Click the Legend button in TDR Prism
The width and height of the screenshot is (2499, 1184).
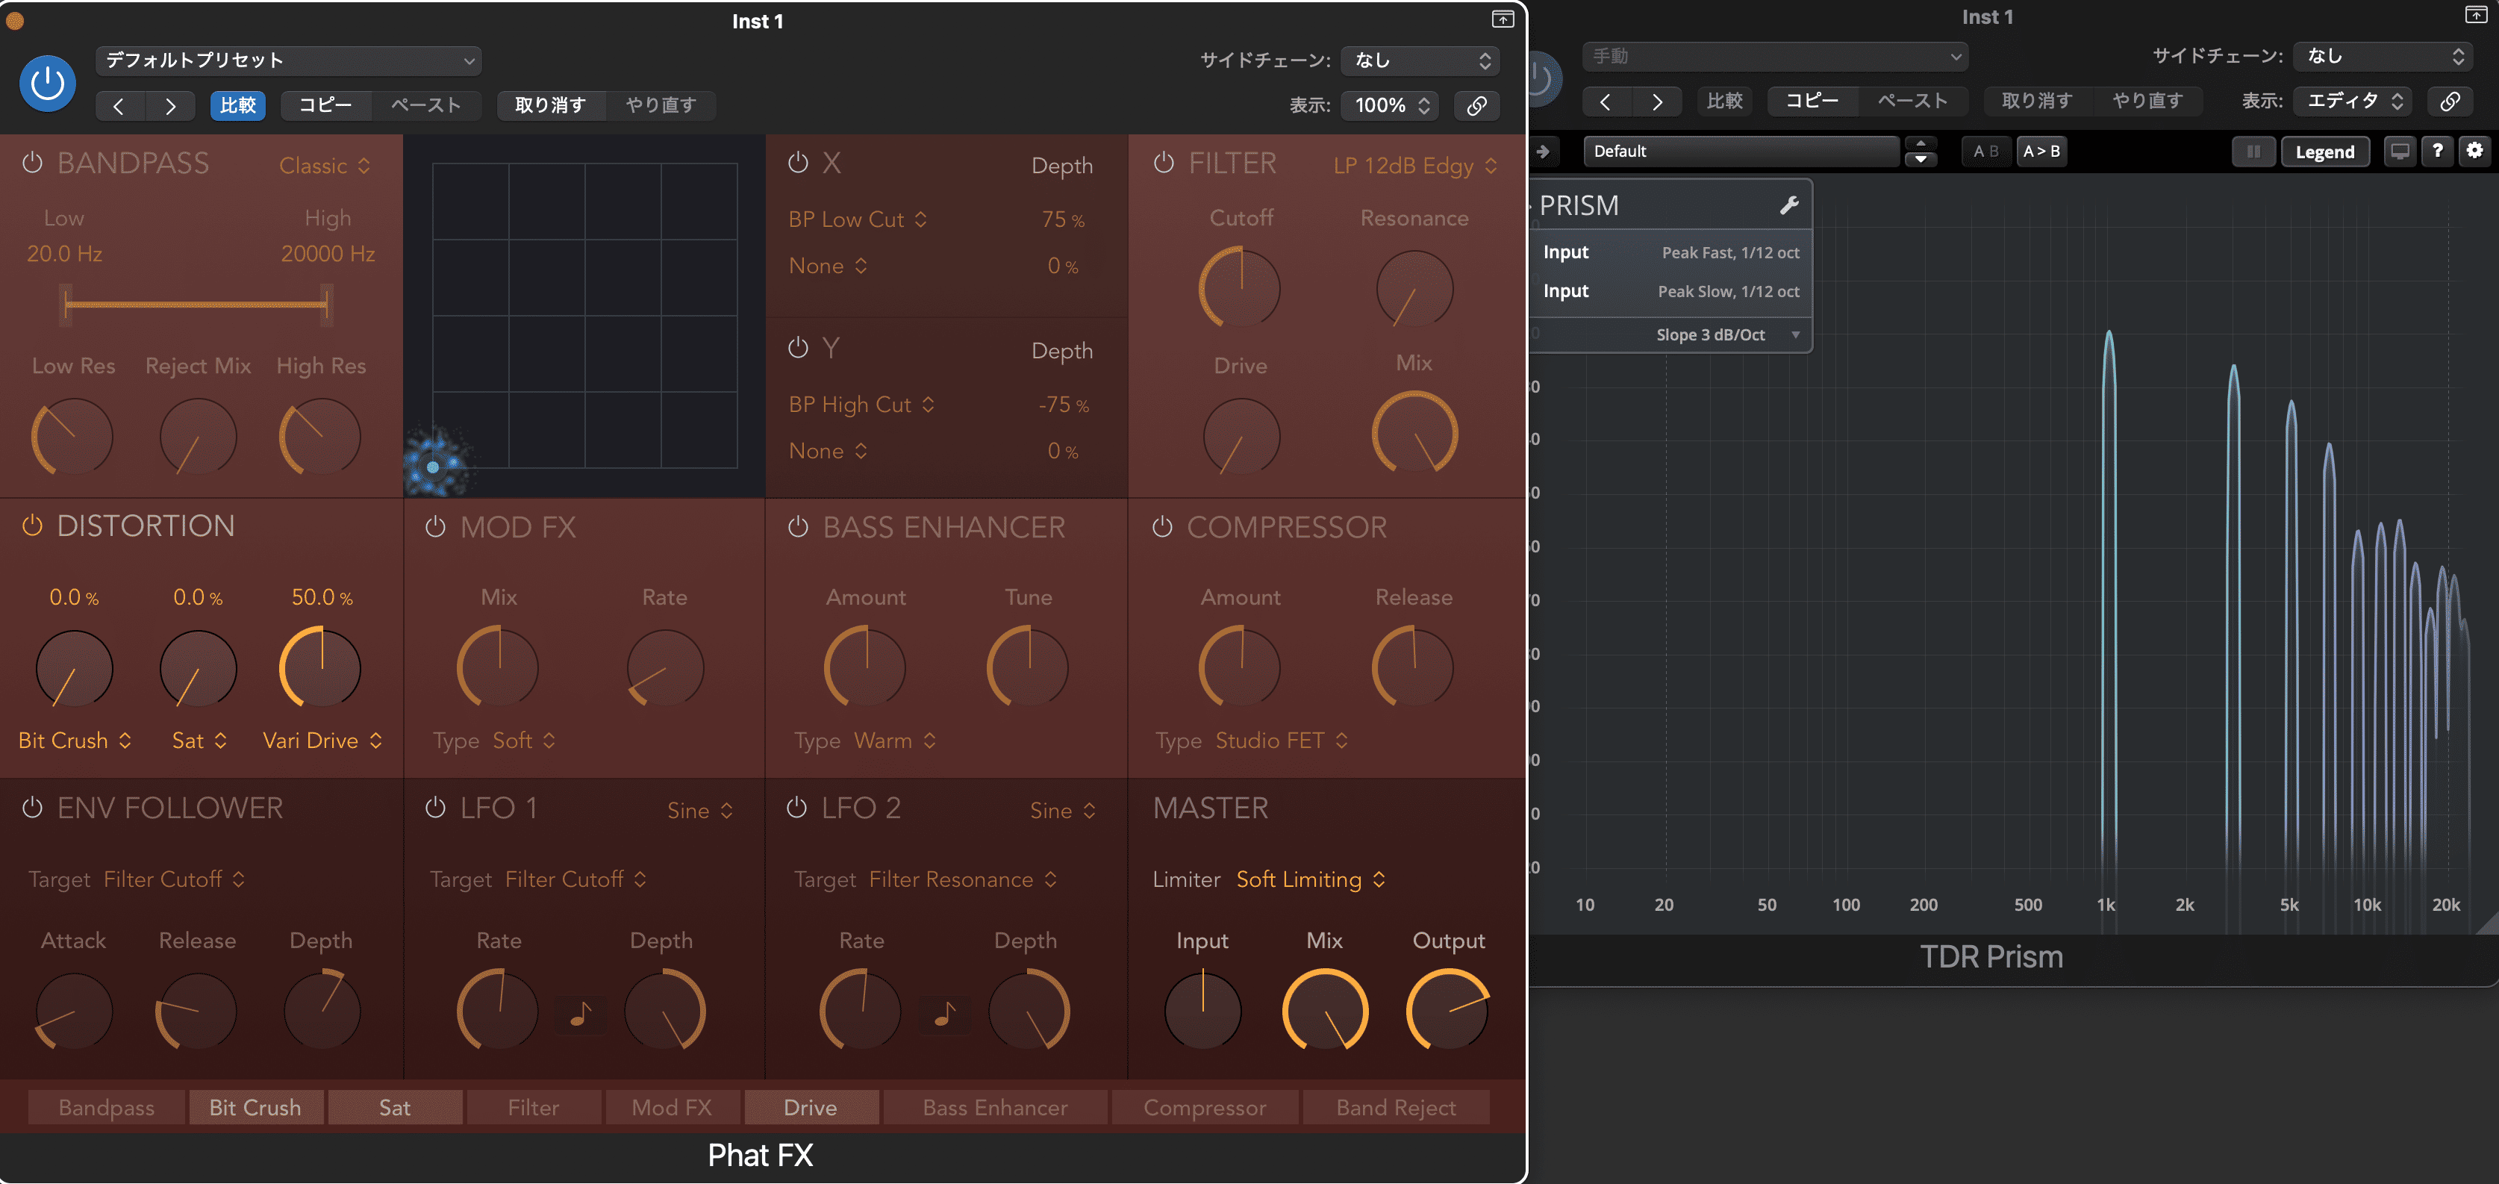pyautogui.click(x=2324, y=152)
